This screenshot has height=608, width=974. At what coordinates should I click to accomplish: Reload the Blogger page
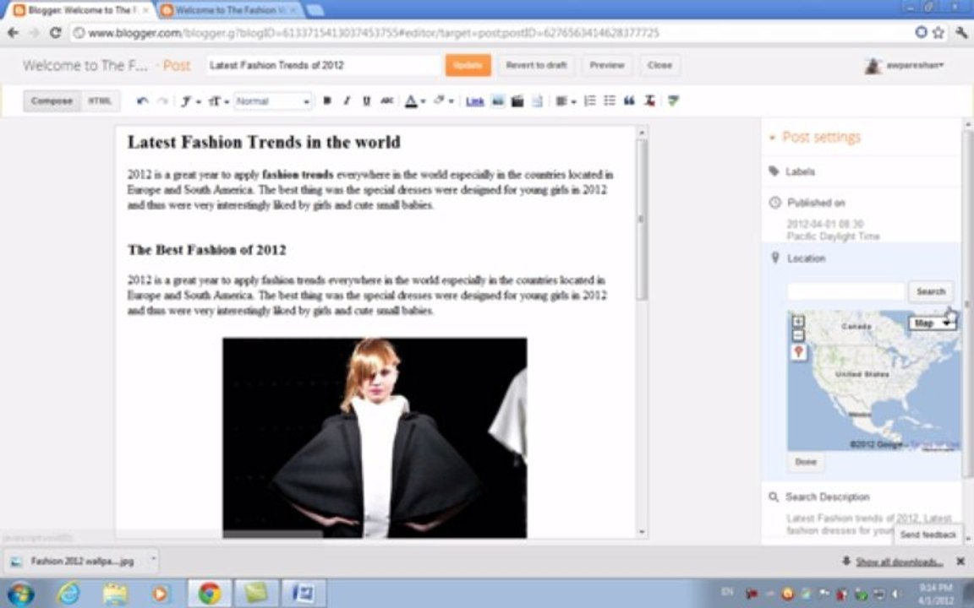55,33
